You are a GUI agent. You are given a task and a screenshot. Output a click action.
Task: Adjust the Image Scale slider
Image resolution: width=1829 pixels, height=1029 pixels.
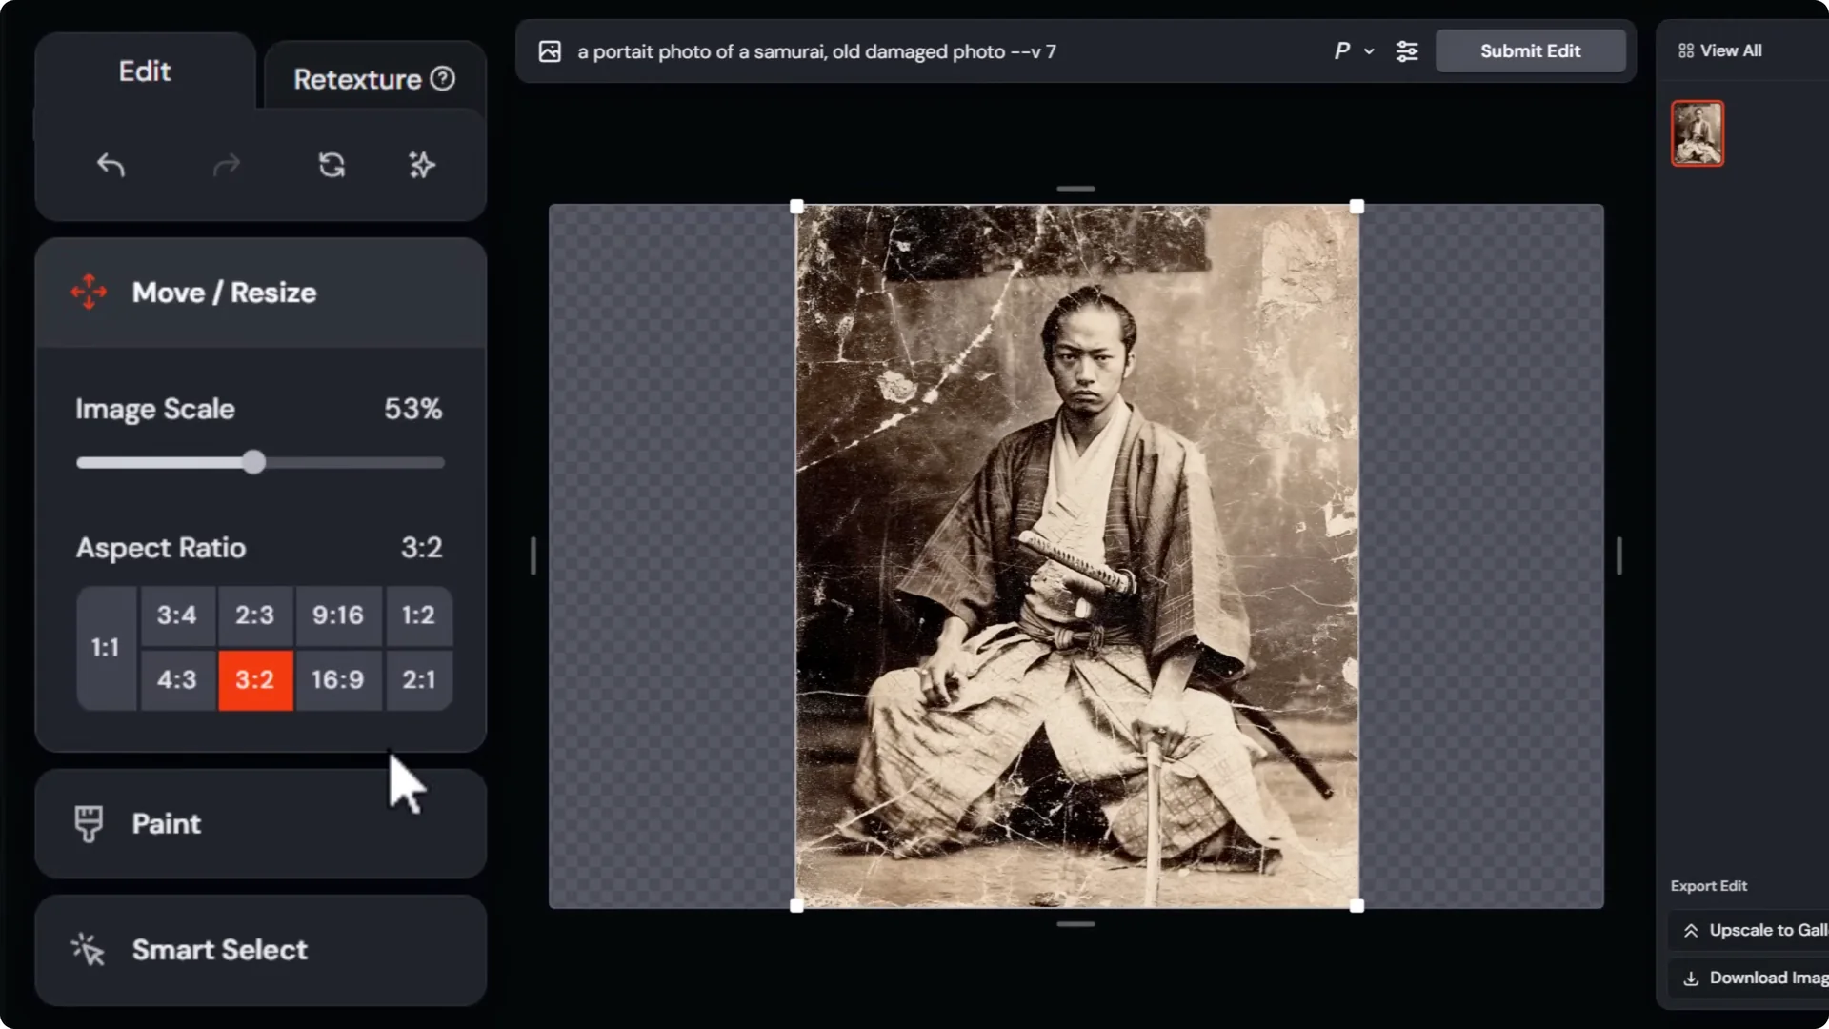pos(253,462)
